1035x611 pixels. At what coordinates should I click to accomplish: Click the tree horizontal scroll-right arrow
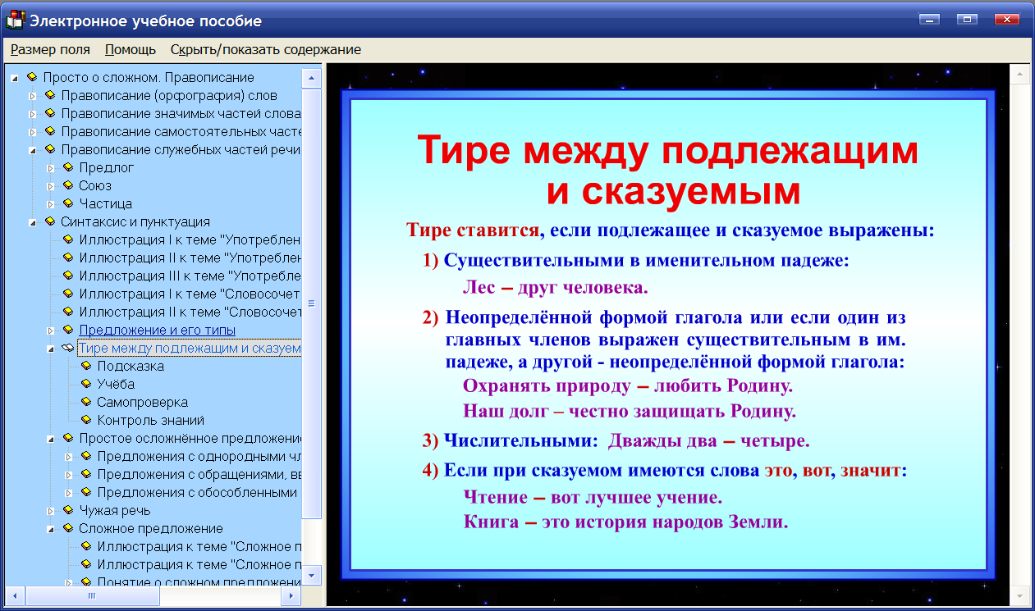coord(292,595)
